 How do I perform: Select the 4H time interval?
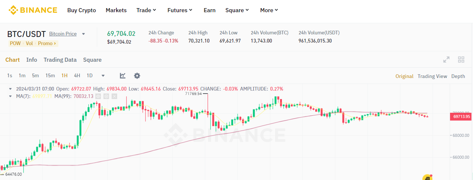point(77,76)
